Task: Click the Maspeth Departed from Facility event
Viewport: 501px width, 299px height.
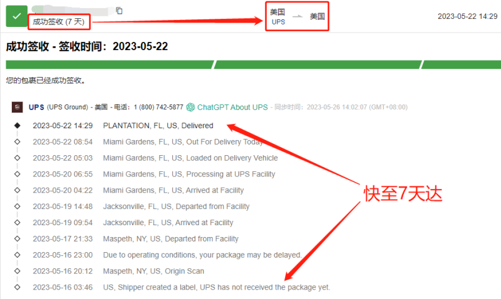Action: (170, 239)
